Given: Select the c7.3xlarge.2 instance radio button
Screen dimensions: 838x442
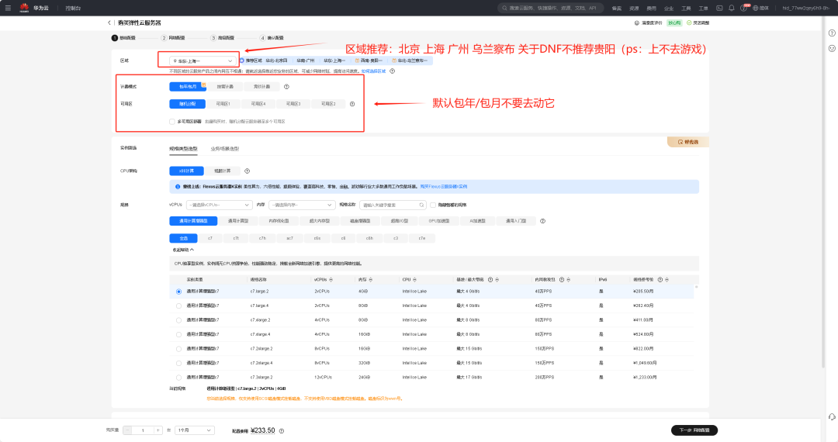Looking at the screenshot, I should [x=178, y=378].
